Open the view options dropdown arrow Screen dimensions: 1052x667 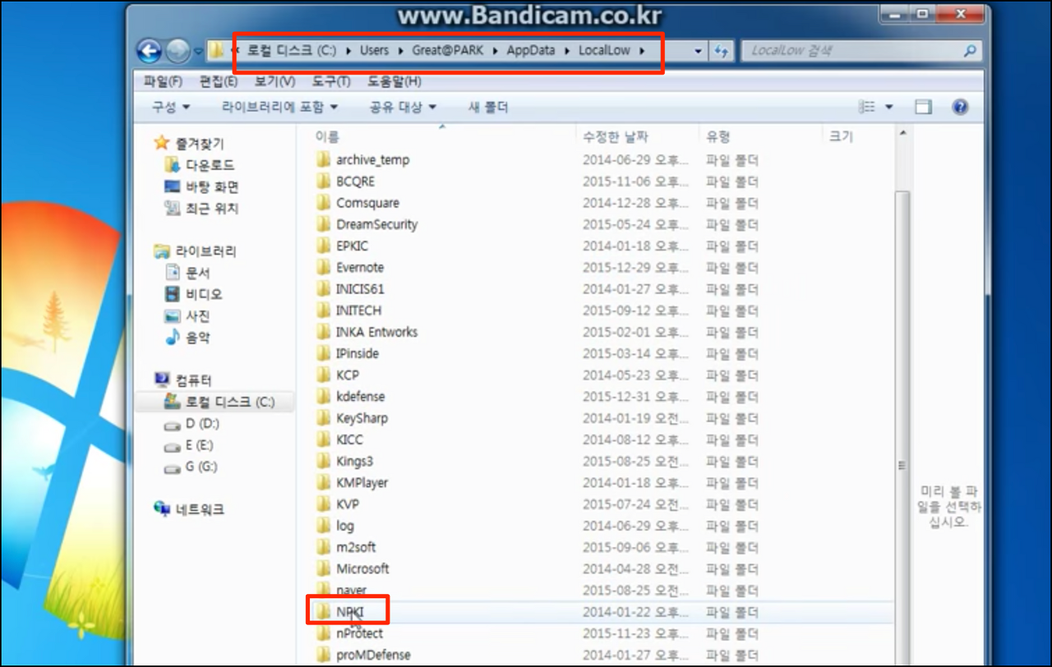coord(888,108)
